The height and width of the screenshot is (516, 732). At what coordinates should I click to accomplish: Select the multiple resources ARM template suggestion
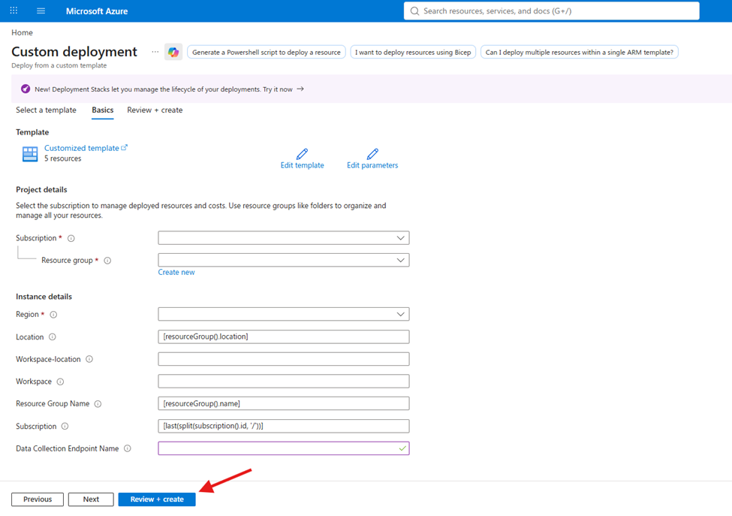click(580, 53)
